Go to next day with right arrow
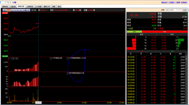 [x=181, y=10]
